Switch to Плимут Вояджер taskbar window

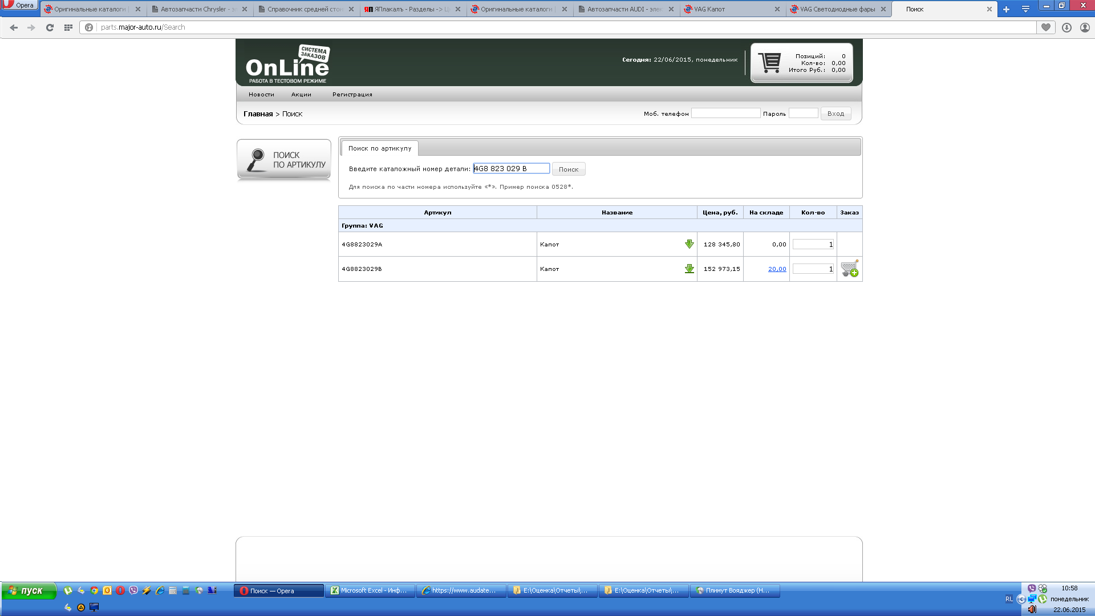pos(735,591)
